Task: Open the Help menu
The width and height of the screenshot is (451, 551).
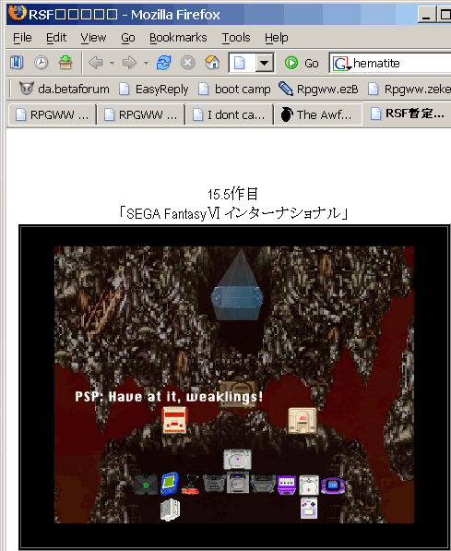Action: tap(277, 38)
